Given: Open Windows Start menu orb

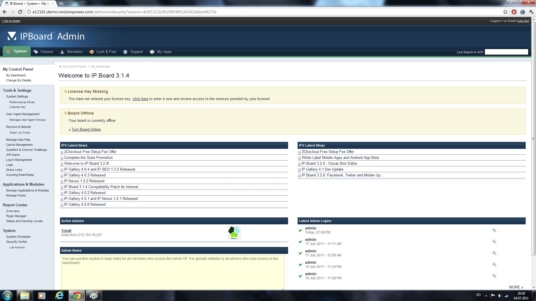Looking at the screenshot, I should 8,295.
